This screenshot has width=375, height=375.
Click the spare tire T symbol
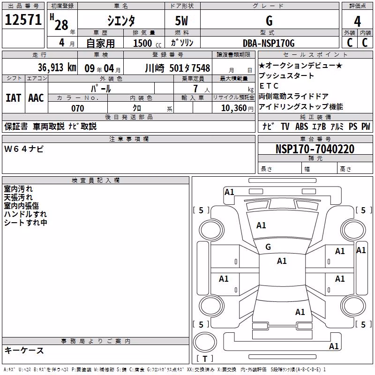[205, 359]
